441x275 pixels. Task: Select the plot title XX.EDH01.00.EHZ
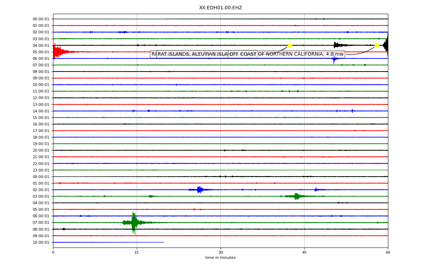pyautogui.click(x=220, y=8)
